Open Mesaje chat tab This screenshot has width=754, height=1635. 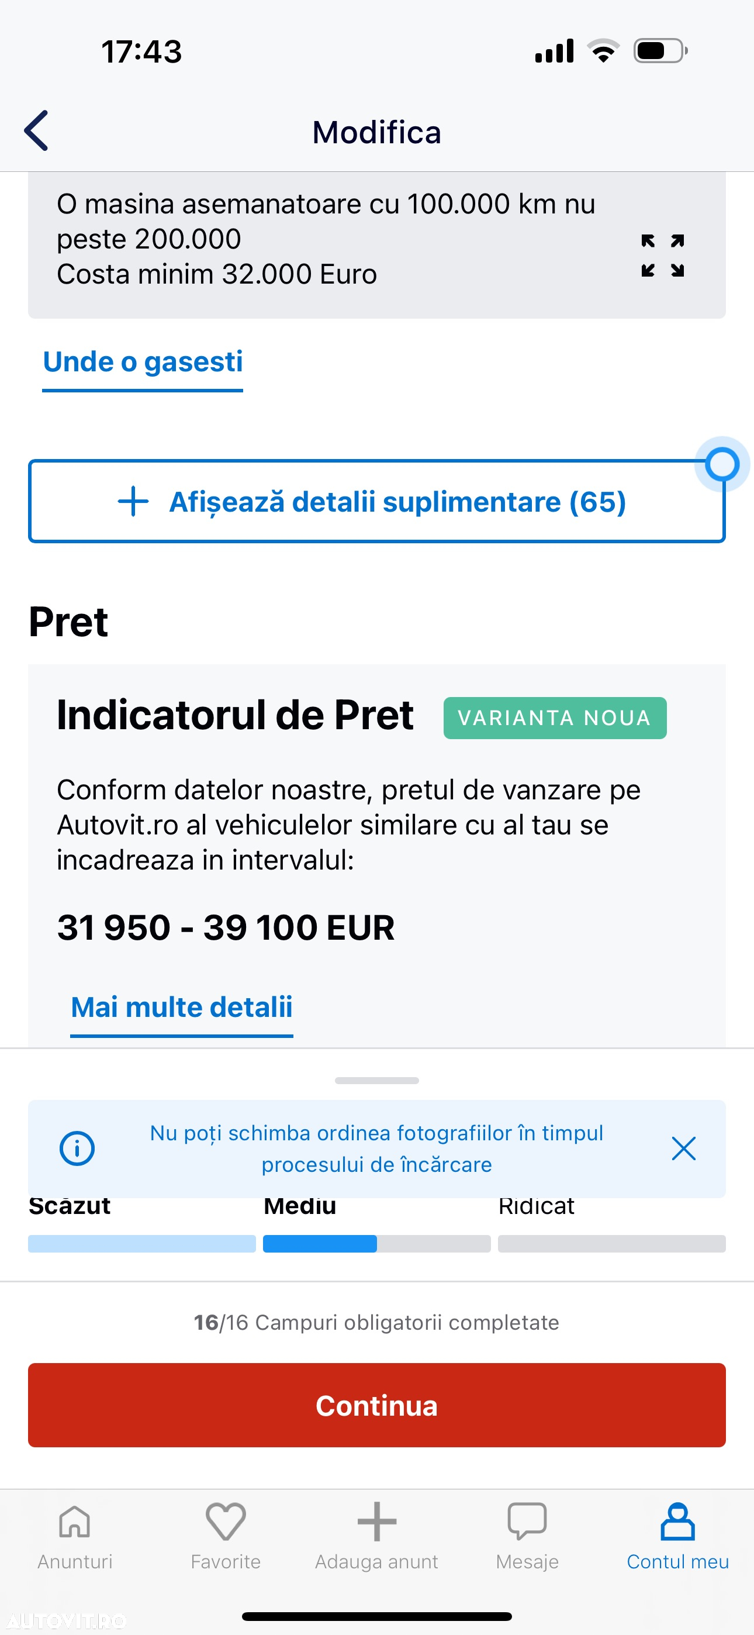(527, 1536)
